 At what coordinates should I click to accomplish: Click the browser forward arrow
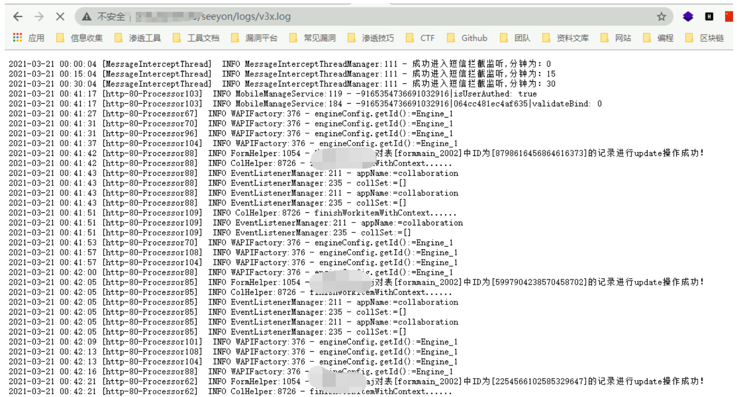39,17
